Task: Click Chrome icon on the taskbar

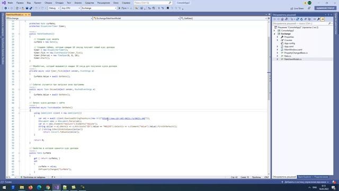Action: 48,187
